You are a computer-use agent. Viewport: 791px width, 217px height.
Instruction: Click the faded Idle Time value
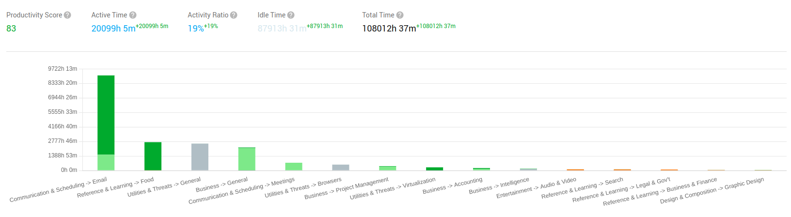click(282, 29)
